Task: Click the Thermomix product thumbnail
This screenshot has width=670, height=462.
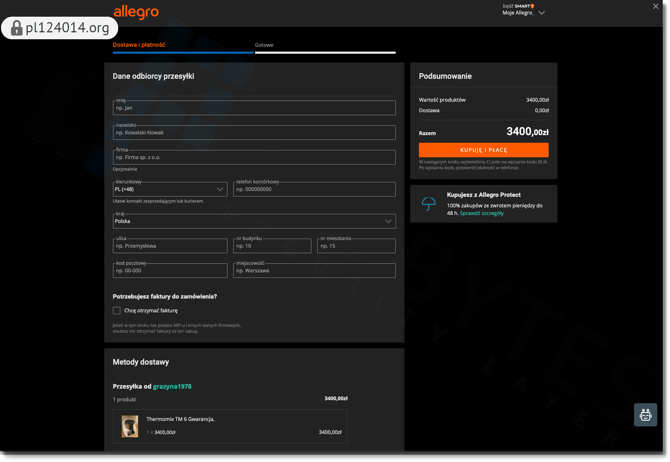Action: pos(130,426)
